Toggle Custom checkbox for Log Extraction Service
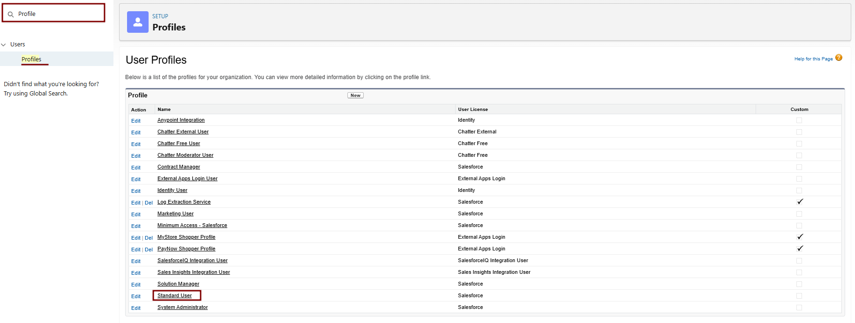855x323 pixels. 800,202
